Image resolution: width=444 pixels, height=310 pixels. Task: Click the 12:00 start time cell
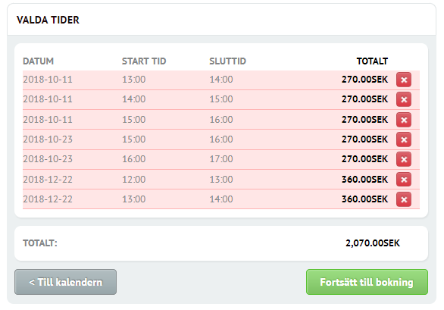pos(133,180)
